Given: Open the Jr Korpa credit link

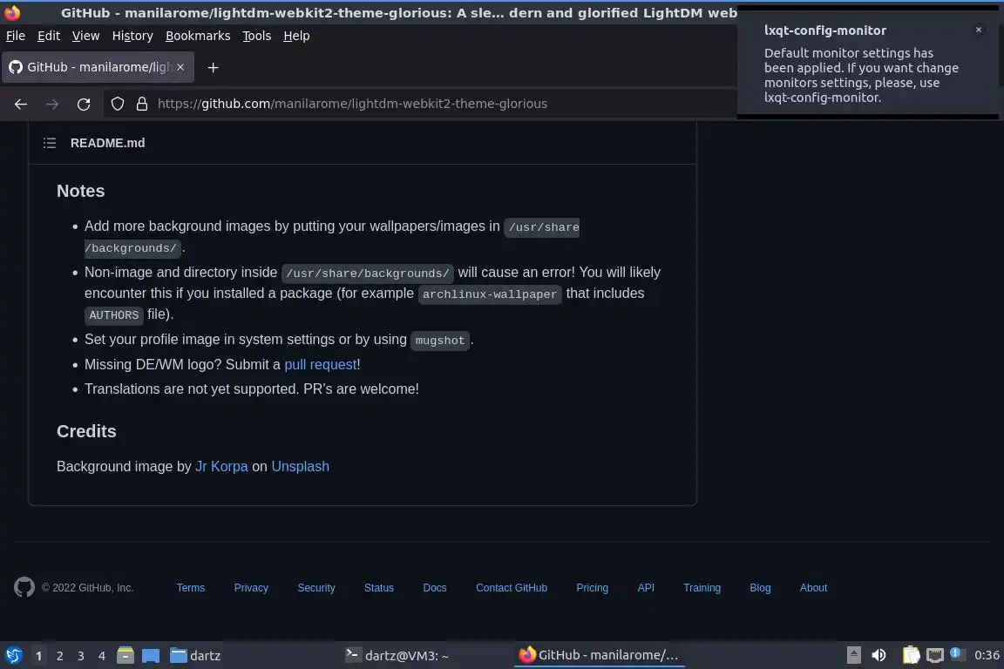Looking at the screenshot, I should (221, 466).
